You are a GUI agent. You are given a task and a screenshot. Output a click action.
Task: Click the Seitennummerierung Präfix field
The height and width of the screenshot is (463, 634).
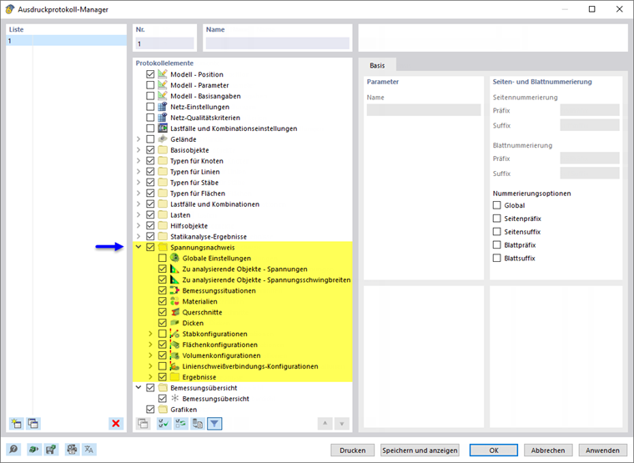pyautogui.click(x=590, y=110)
